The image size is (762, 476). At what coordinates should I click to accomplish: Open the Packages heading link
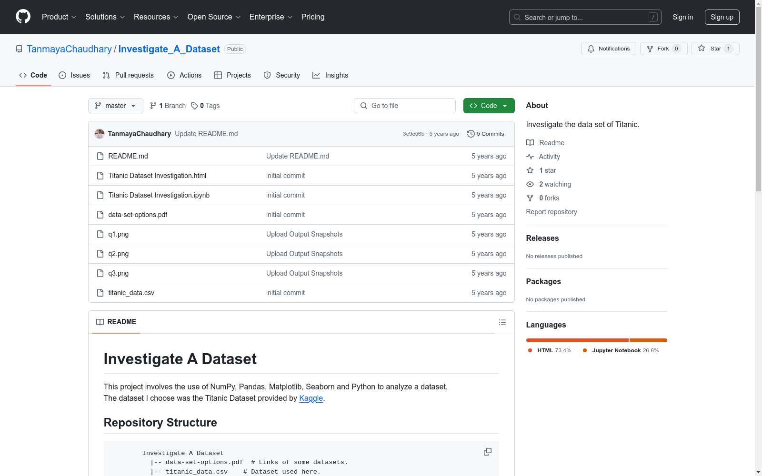[543, 281]
